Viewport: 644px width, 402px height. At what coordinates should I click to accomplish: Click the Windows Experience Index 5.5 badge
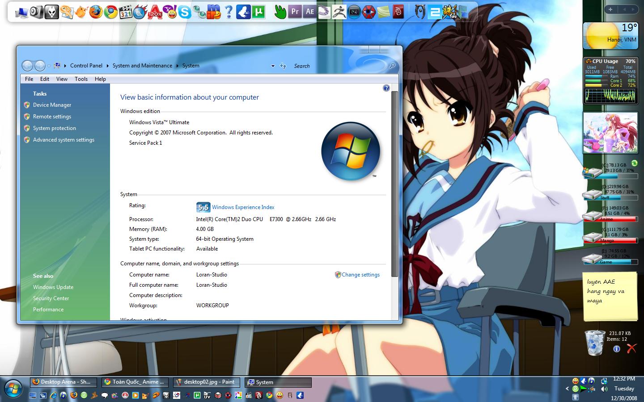(203, 207)
